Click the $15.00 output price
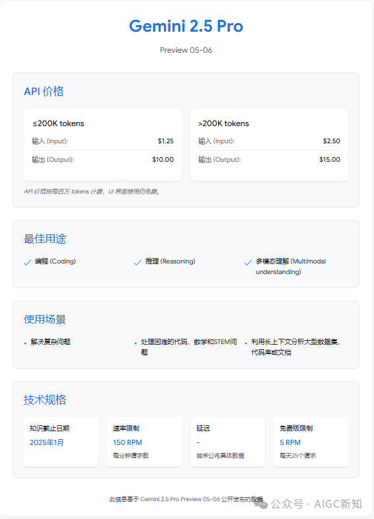The width and height of the screenshot is (374, 519). 330,160
